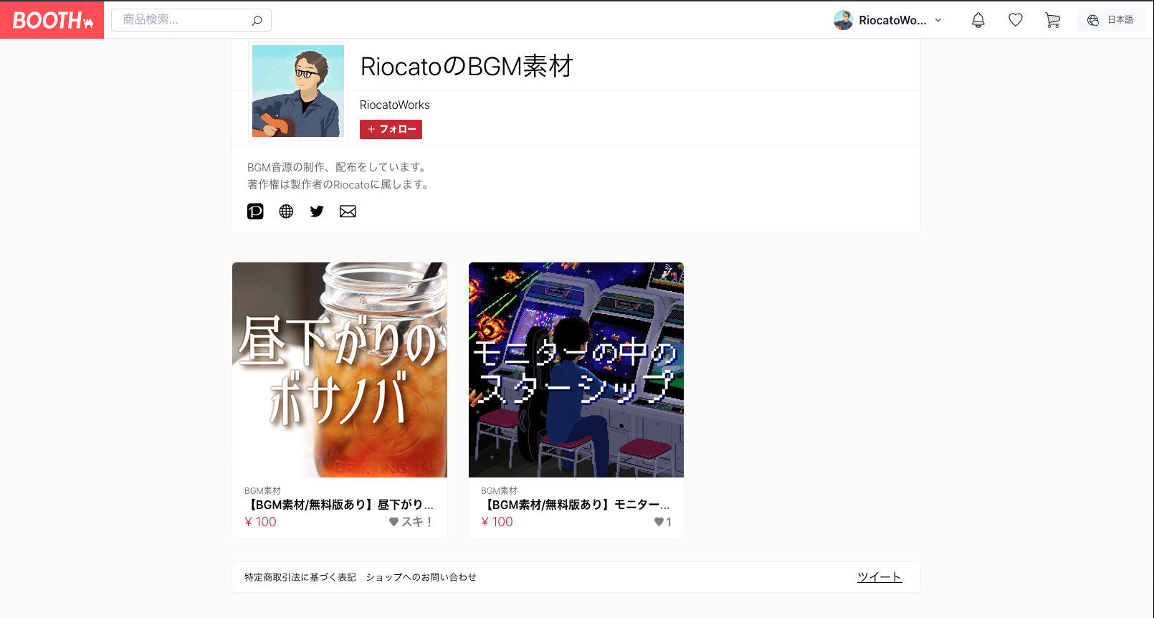Open notifications bell

tap(978, 20)
